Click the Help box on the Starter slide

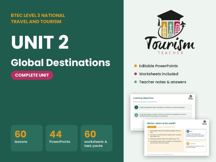[x=196, y=135]
